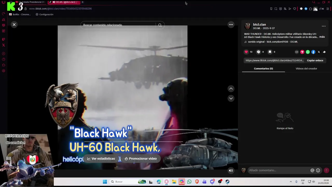
Task: Open browser easy setup menu icon
Action: (x=328, y=9)
